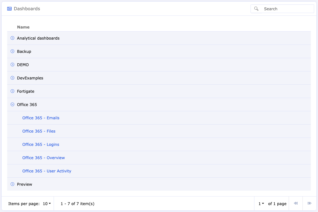Open Office 365 - Logins dashboard
This screenshot has width=318, height=212.
pos(41,144)
